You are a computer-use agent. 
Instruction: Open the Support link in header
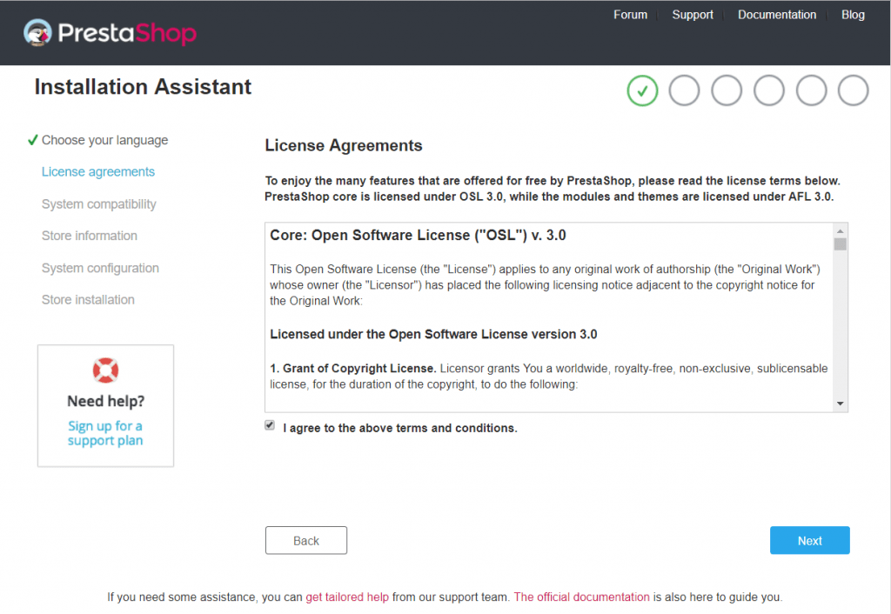point(692,15)
